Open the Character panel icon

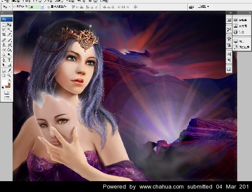pos(229,54)
